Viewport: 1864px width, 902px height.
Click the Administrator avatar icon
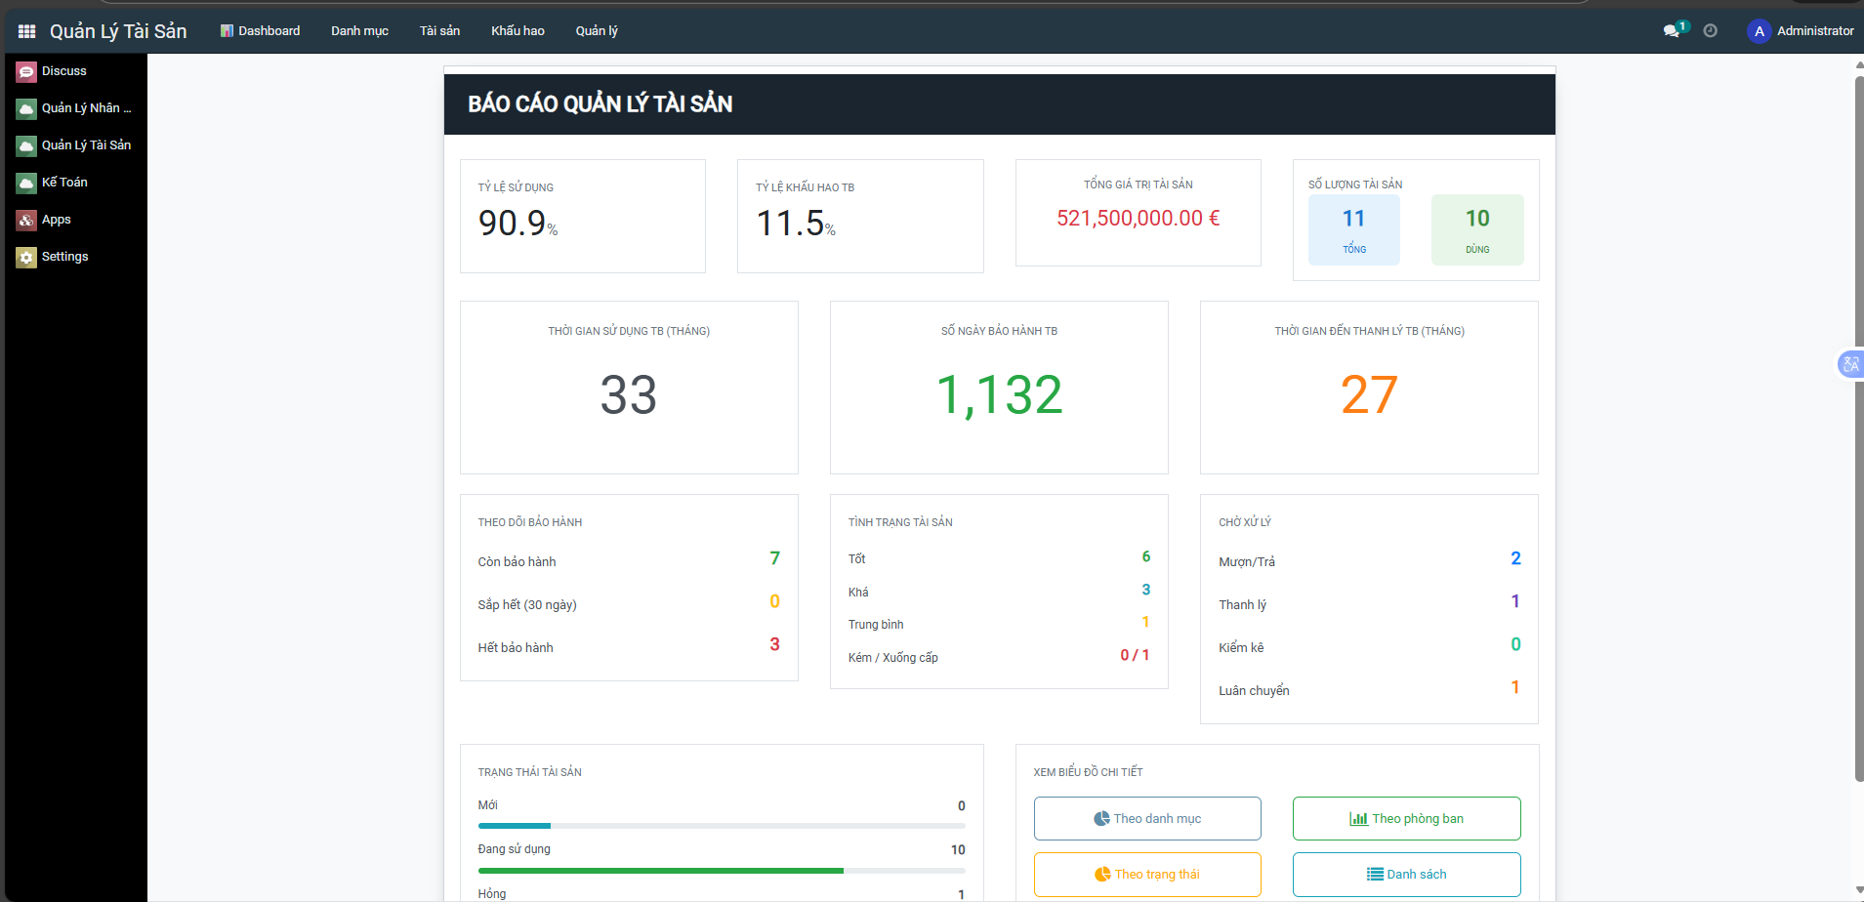coord(1760,31)
